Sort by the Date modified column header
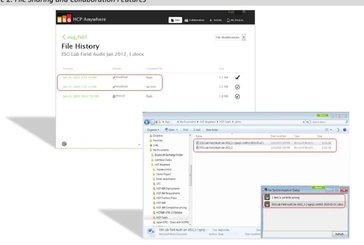The height and width of the screenshot is (245, 364). point(278,136)
